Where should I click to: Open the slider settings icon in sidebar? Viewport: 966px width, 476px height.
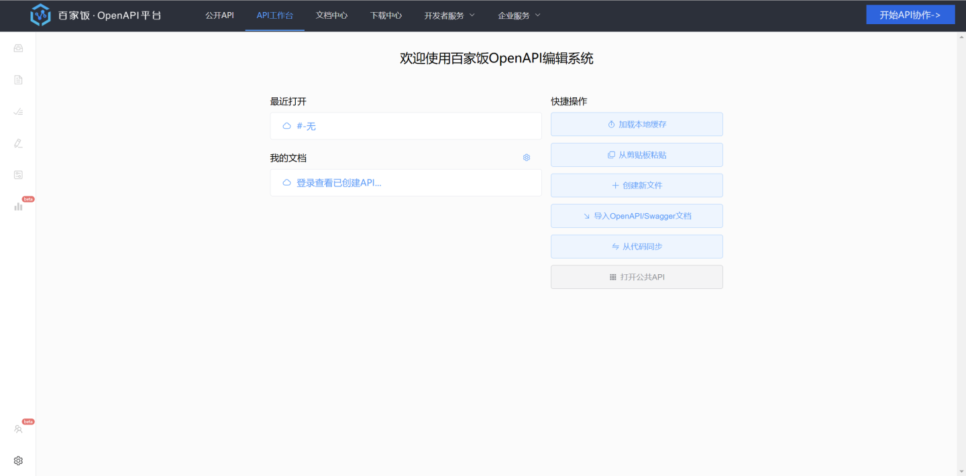(x=18, y=174)
